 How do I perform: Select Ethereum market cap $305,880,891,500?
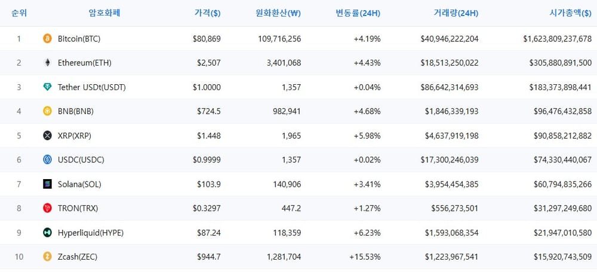(x=561, y=63)
